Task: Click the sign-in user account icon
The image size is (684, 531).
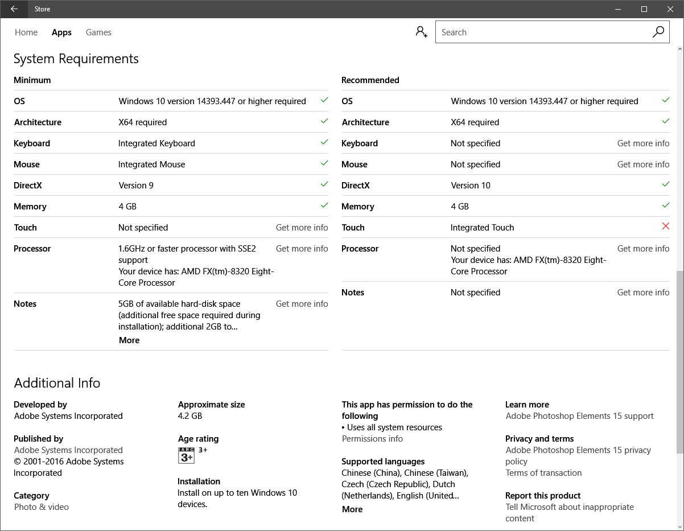Action: point(421,32)
